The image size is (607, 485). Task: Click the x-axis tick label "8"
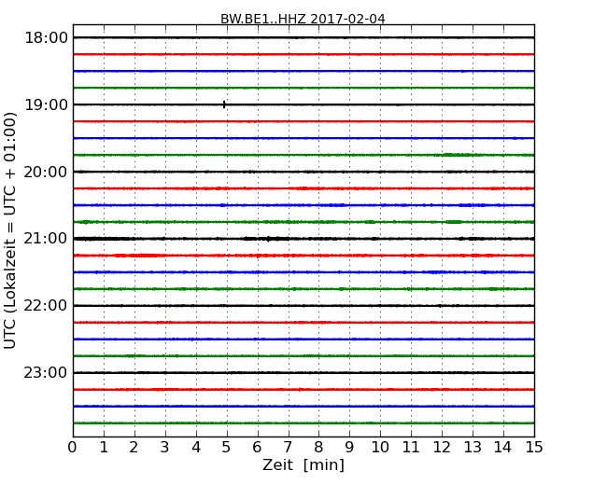tap(318, 448)
